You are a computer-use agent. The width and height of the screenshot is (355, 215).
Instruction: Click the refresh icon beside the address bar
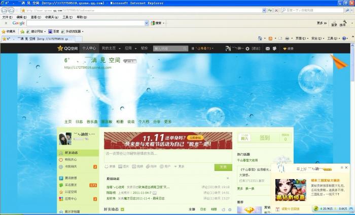point(270,11)
